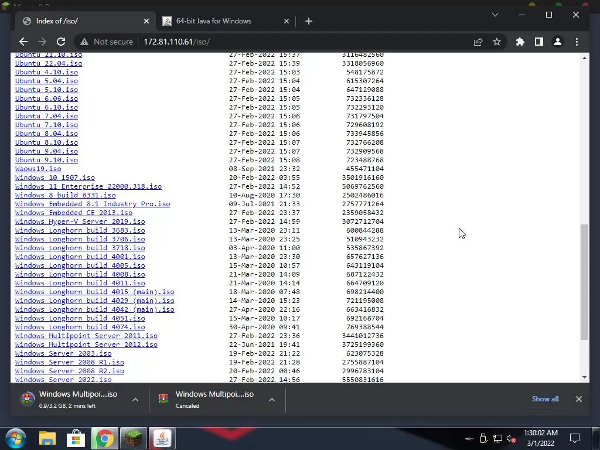The width and height of the screenshot is (600, 450).
Task: Open a new browser tab
Action: [309, 22]
